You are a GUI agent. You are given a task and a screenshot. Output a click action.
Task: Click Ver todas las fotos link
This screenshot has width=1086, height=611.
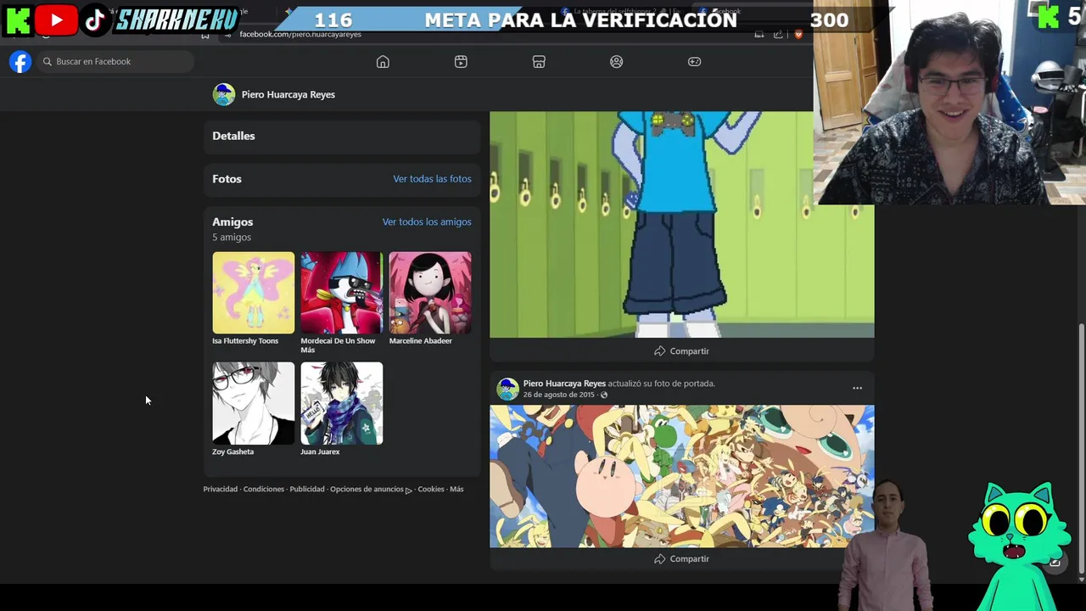point(432,179)
